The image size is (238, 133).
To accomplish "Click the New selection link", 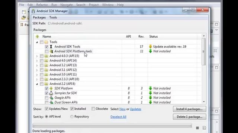I will coord(122,109).
